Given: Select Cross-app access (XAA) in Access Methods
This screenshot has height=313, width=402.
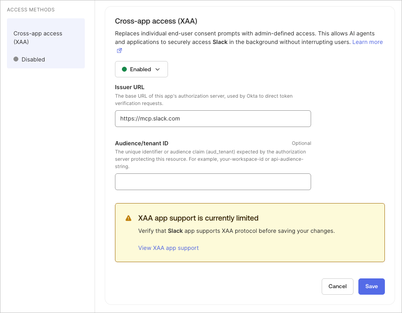Looking at the screenshot, I should pyautogui.click(x=46, y=43).
